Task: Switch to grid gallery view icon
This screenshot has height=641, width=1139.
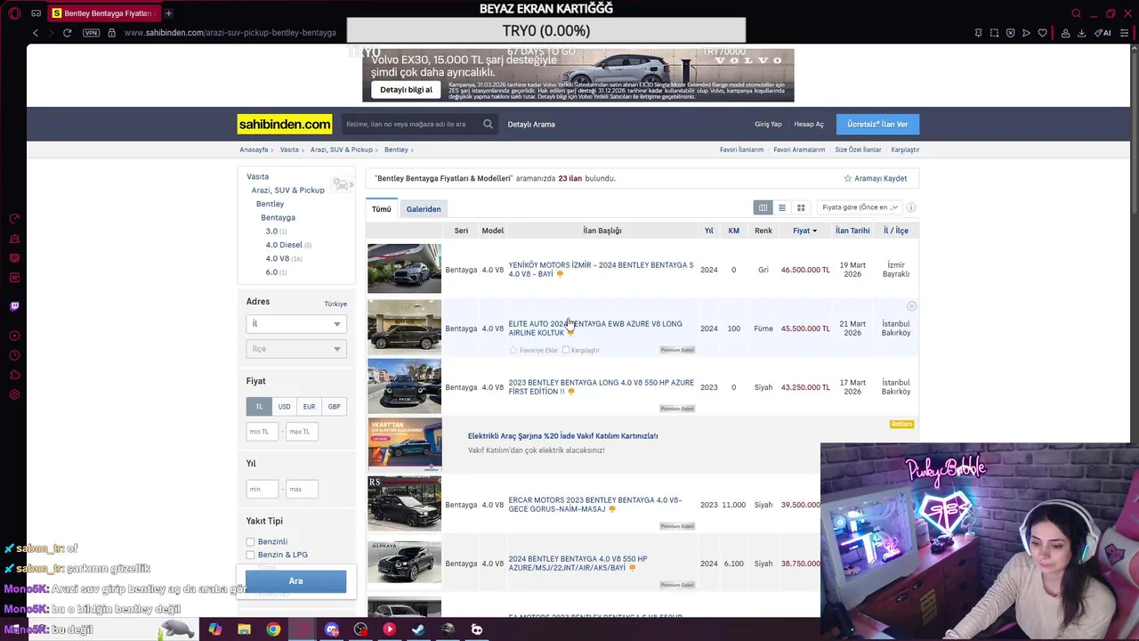Action: coord(801,207)
